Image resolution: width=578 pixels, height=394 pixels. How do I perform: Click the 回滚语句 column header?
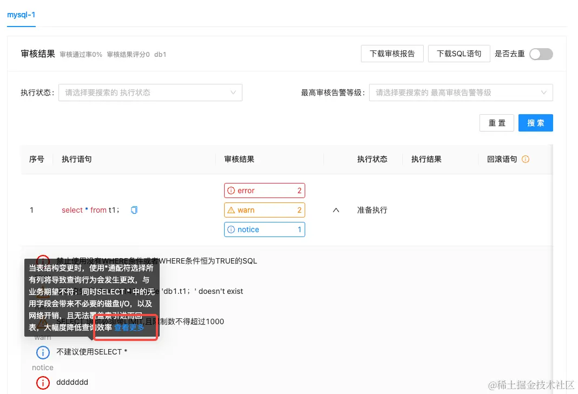[x=502, y=159]
